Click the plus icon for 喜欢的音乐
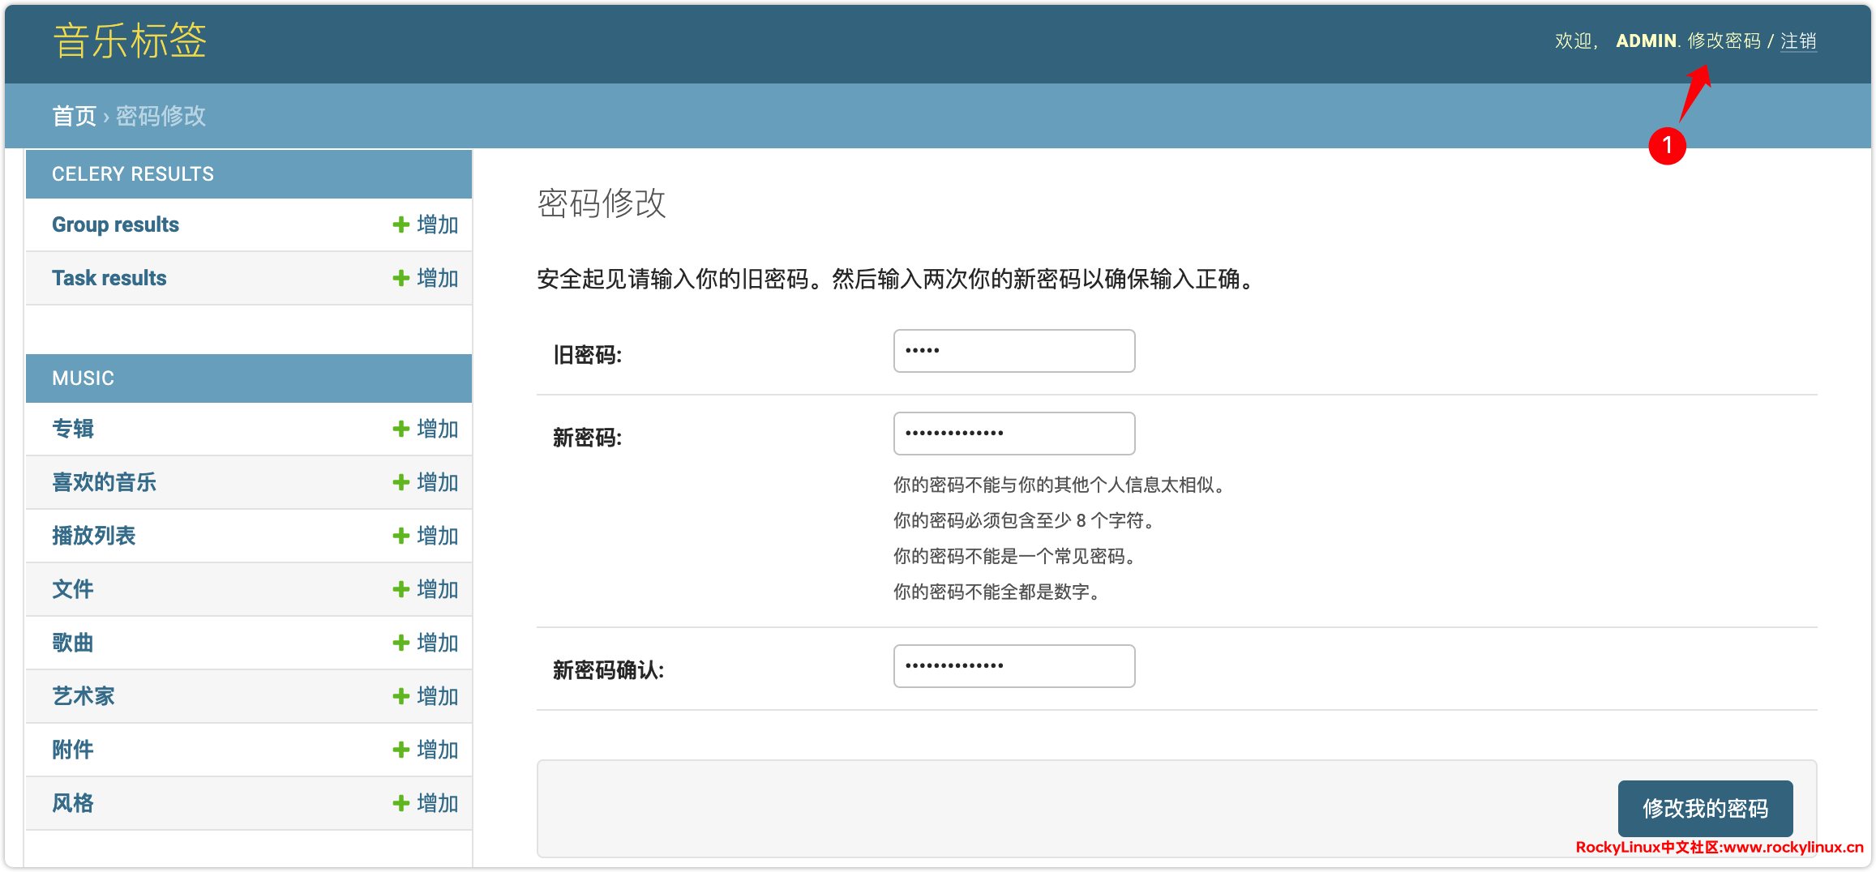The width and height of the screenshot is (1876, 872). (x=400, y=482)
